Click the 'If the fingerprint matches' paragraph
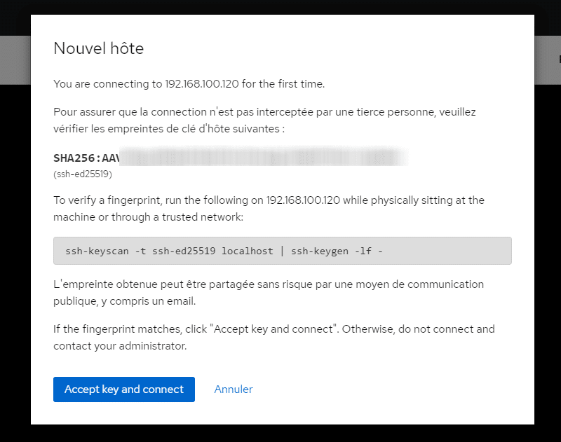This screenshot has height=442, width=561. (x=274, y=338)
